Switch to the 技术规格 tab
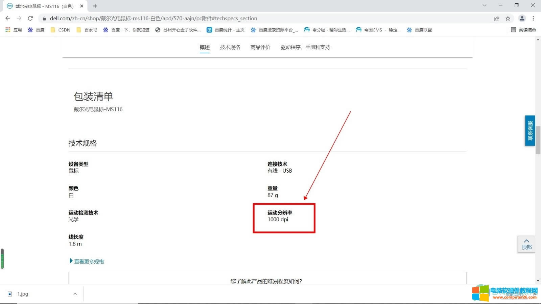This screenshot has width=541, height=304. pos(230,47)
